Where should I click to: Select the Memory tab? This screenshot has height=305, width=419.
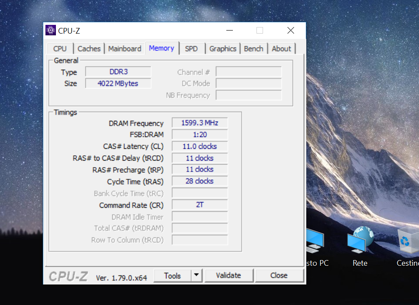(x=161, y=48)
